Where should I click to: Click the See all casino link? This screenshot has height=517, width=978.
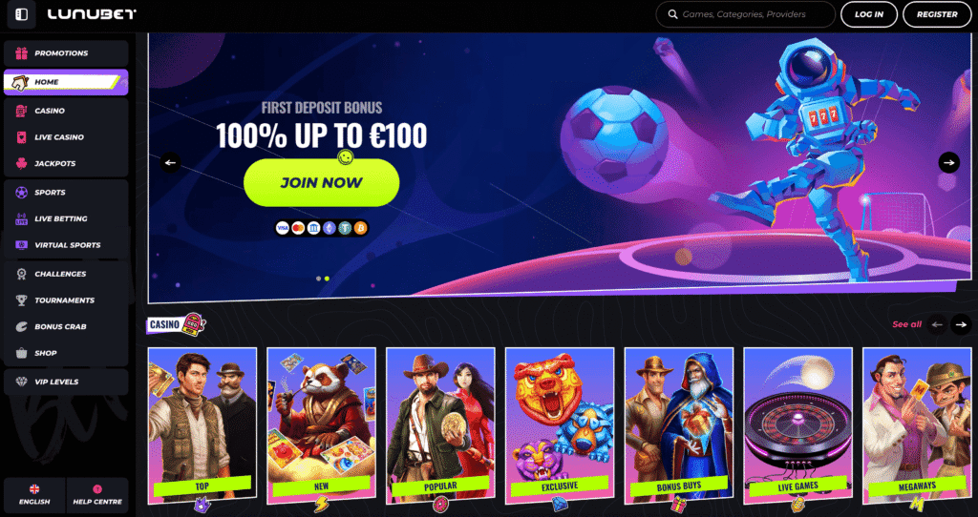[x=906, y=324]
